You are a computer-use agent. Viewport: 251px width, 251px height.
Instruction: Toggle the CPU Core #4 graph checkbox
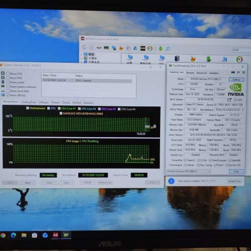(119, 109)
